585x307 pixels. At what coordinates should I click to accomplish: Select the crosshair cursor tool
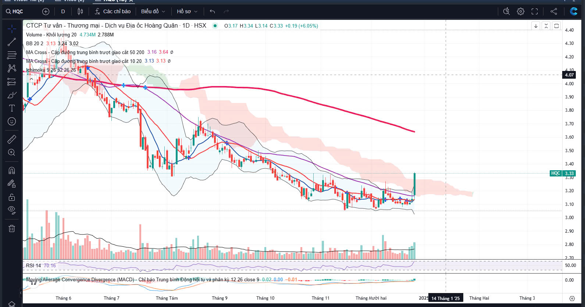(12, 29)
